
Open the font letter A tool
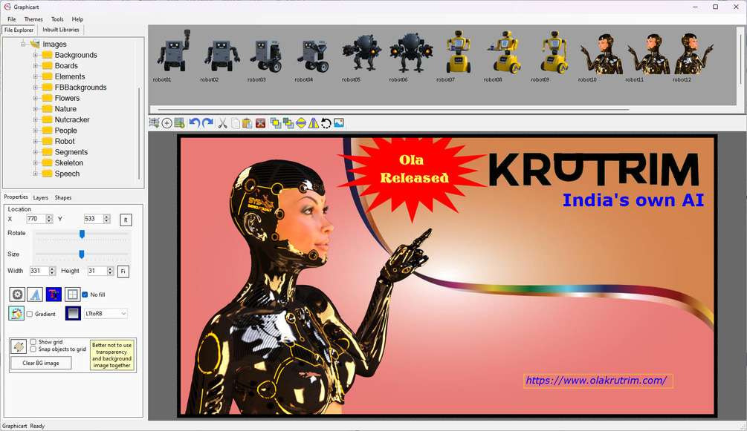(35, 295)
